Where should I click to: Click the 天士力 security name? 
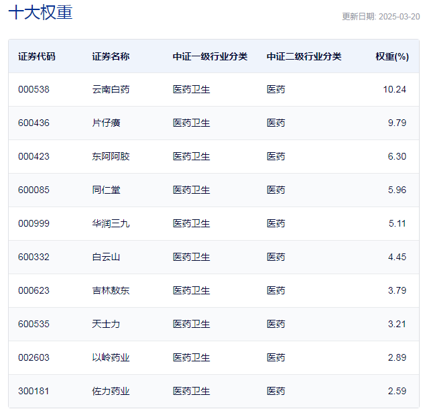coord(106,324)
